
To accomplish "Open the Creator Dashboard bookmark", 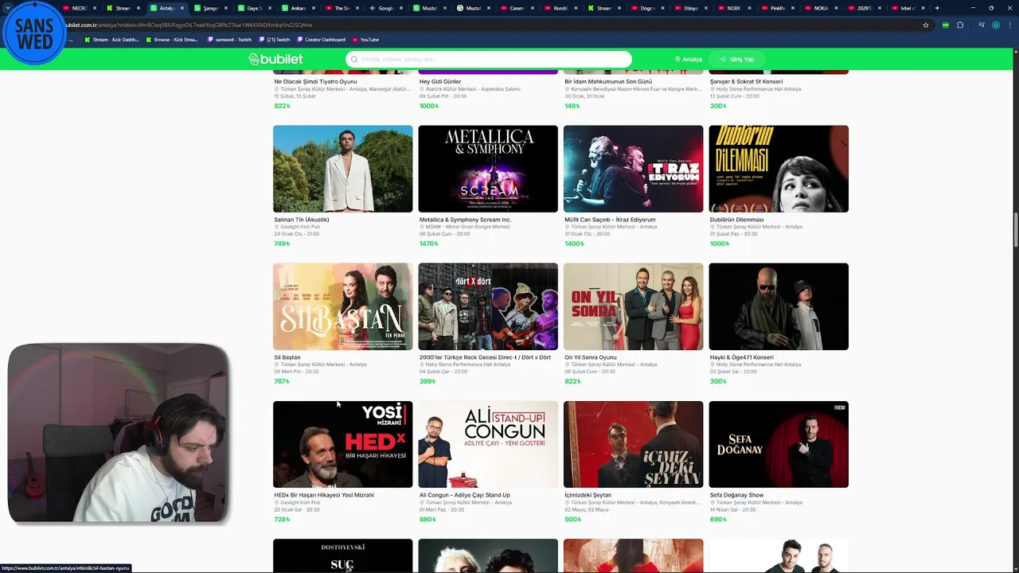I will point(320,39).
